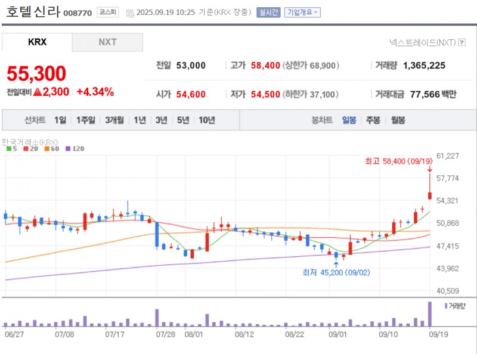
Task: Click the 코스피 market badge next to 008770
Action: click(x=109, y=11)
